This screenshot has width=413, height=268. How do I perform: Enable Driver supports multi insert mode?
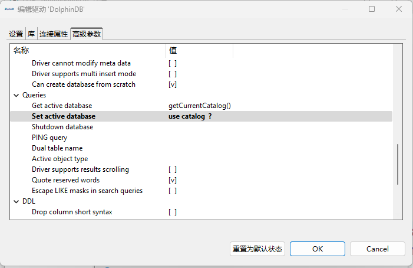click(x=173, y=74)
